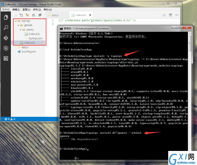Collapse the jquery folder
The width and height of the screenshot is (197, 165).
click(21, 30)
